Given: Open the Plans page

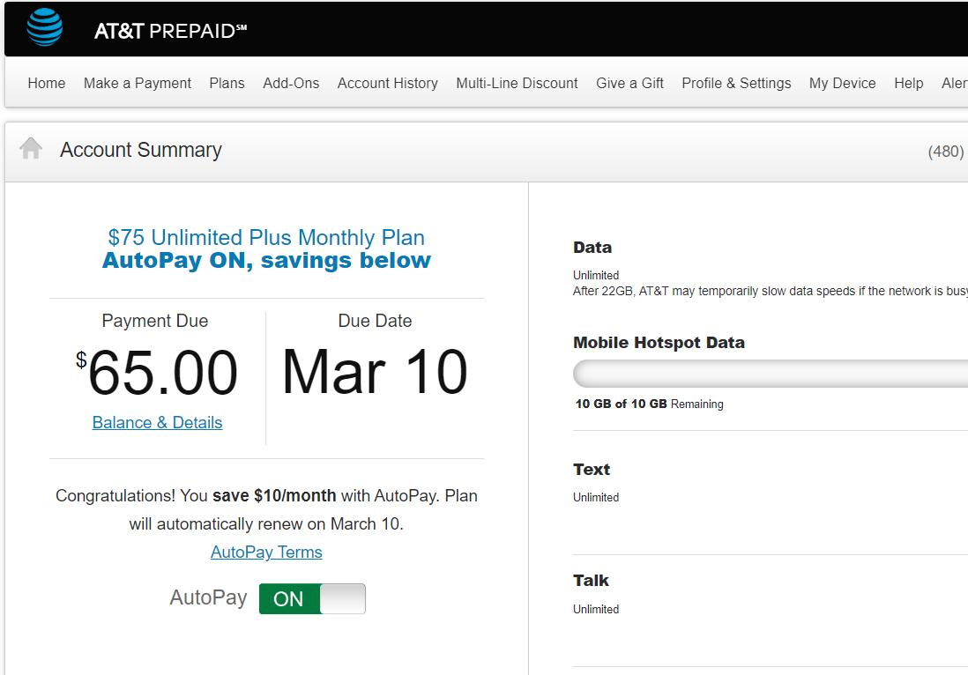Looking at the screenshot, I should click(227, 84).
